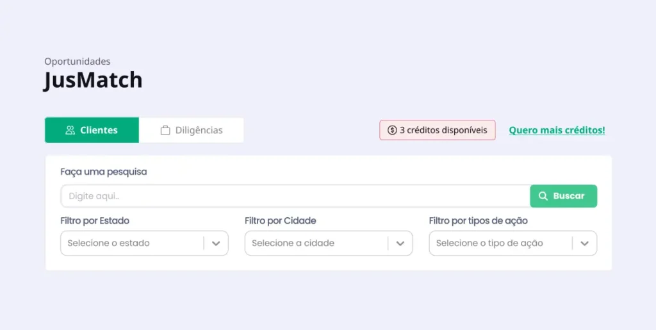The image size is (656, 330).
Task: Click the JusMatch page title
Action: pyautogui.click(x=93, y=81)
